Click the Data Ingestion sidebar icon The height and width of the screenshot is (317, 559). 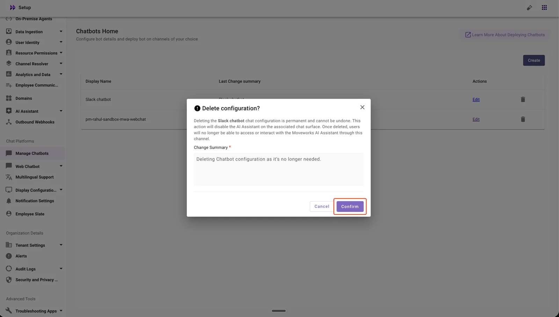[9, 31]
